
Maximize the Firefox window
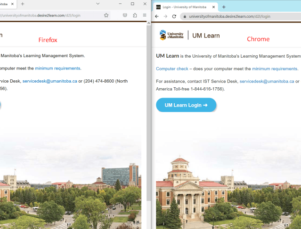[132, 4]
